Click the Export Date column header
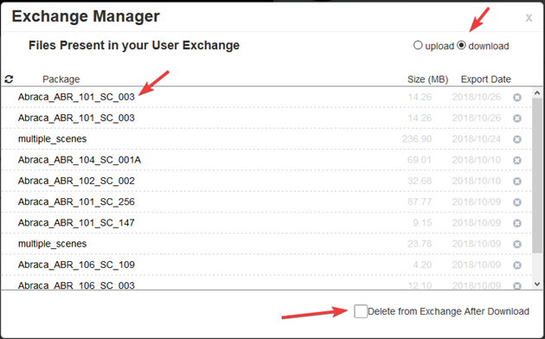This screenshot has width=545, height=339. pyautogui.click(x=486, y=80)
